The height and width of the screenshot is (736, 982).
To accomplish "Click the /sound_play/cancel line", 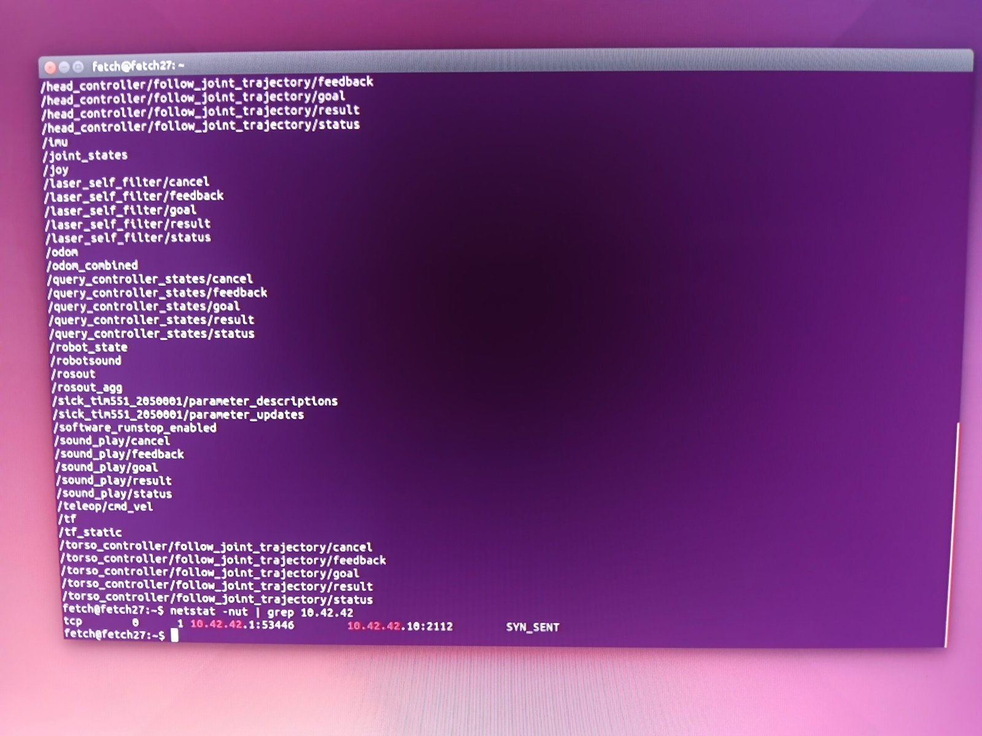I will (x=112, y=441).
